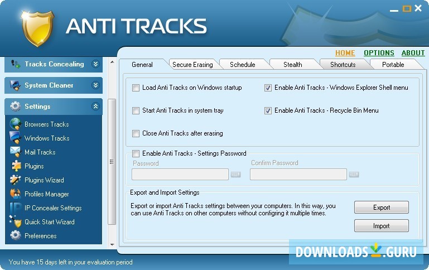
Task: Click the Profiles Manager icon
Action: (15, 194)
